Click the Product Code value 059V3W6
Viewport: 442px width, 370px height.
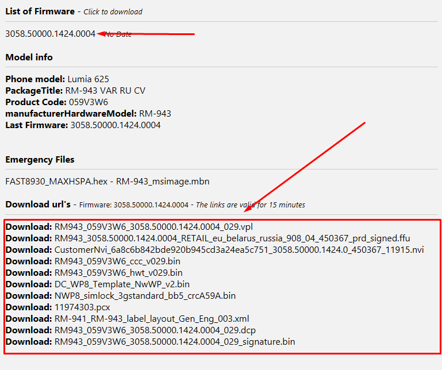[x=87, y=102]
